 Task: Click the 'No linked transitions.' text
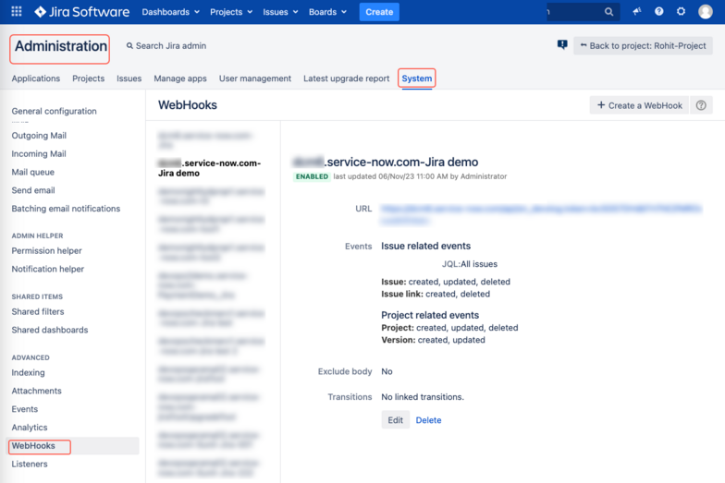coord(422,397)
